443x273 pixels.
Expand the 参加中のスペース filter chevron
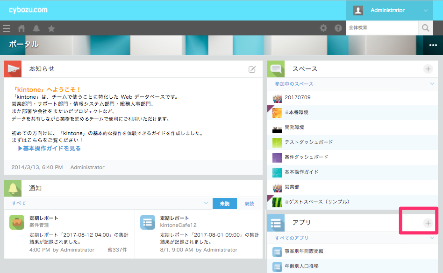coord(432,84)
